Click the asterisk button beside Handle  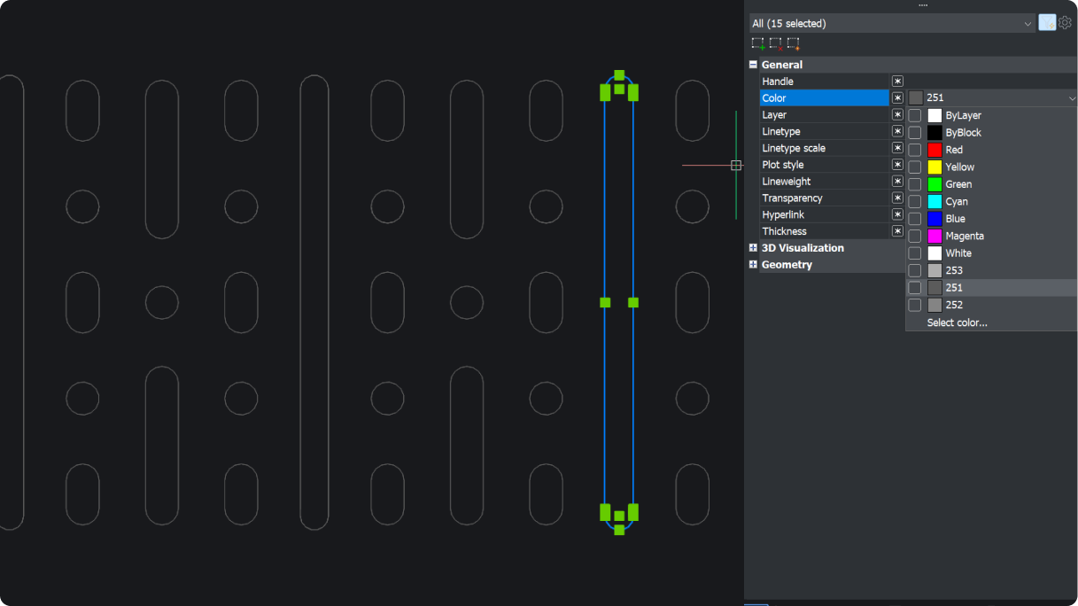tap(896, 81)
